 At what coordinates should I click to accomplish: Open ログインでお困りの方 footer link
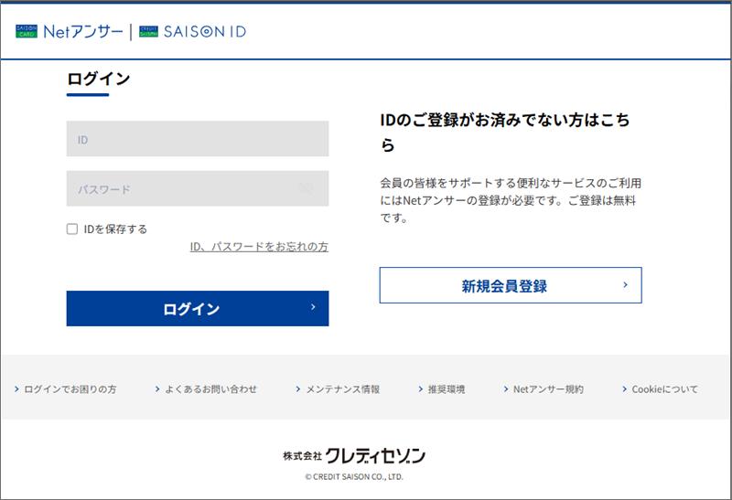[x=65, y=389]
